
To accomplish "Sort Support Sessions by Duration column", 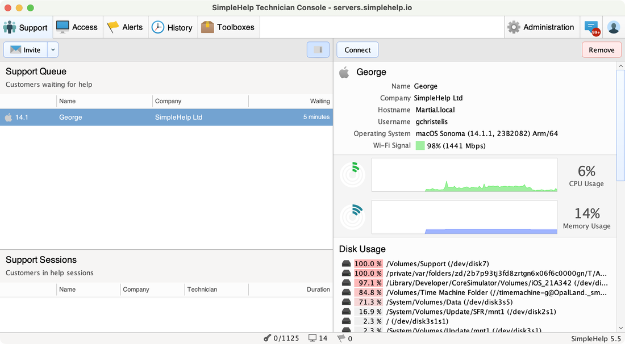I will click(x=290, y=290).
